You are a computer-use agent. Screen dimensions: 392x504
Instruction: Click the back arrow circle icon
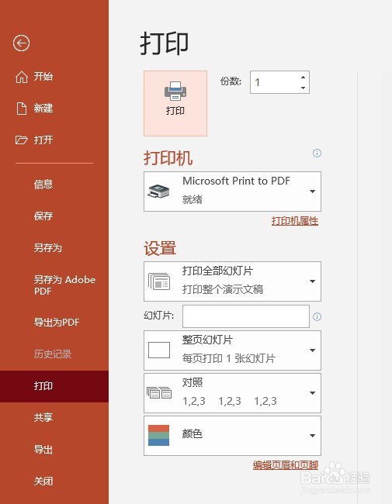click(x=21, y=43)
